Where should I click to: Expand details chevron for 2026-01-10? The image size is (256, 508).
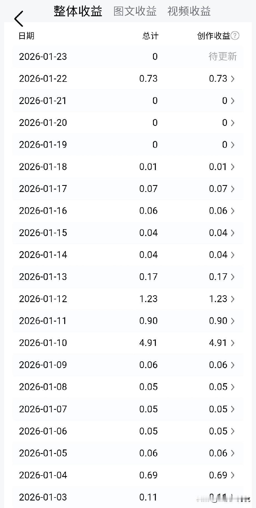click(x=233, y=343)
